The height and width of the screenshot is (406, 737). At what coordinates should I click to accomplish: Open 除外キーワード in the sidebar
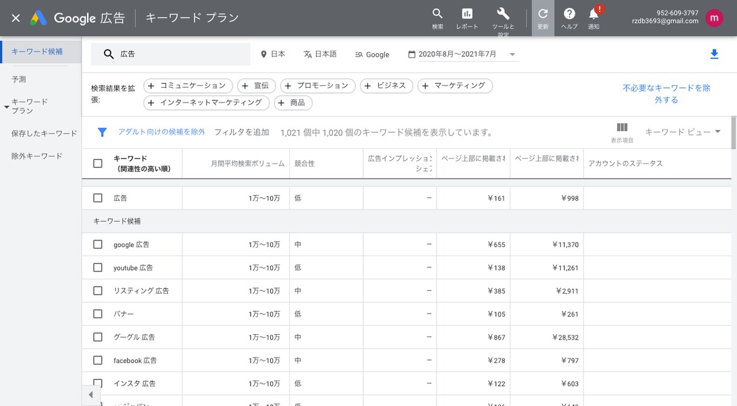[37, 156]
